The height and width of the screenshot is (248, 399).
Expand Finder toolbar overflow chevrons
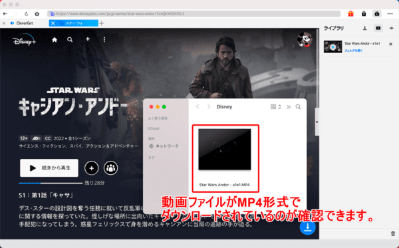(x=289, y=107)
